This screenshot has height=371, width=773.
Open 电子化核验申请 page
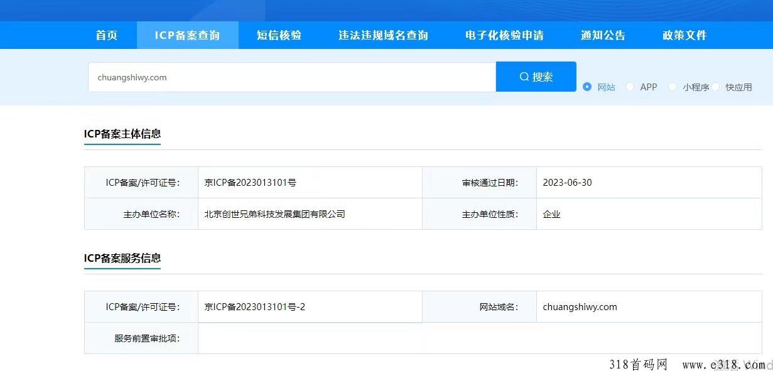504,35
